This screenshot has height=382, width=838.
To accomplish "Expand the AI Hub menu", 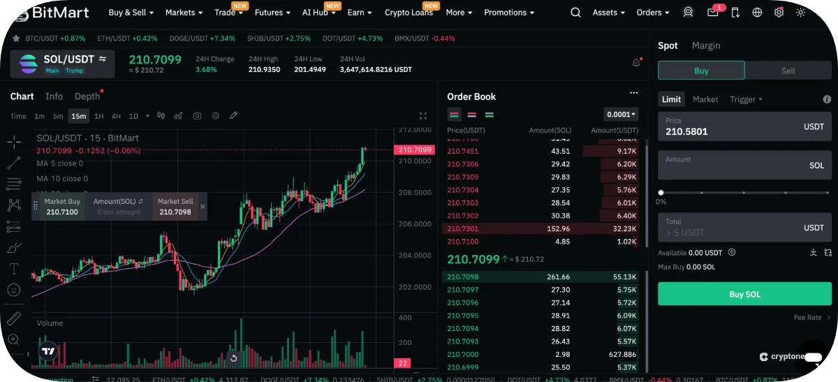I will [x=318, y=13].
